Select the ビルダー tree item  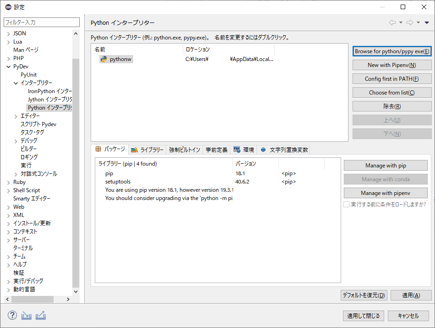click(28, 149)
